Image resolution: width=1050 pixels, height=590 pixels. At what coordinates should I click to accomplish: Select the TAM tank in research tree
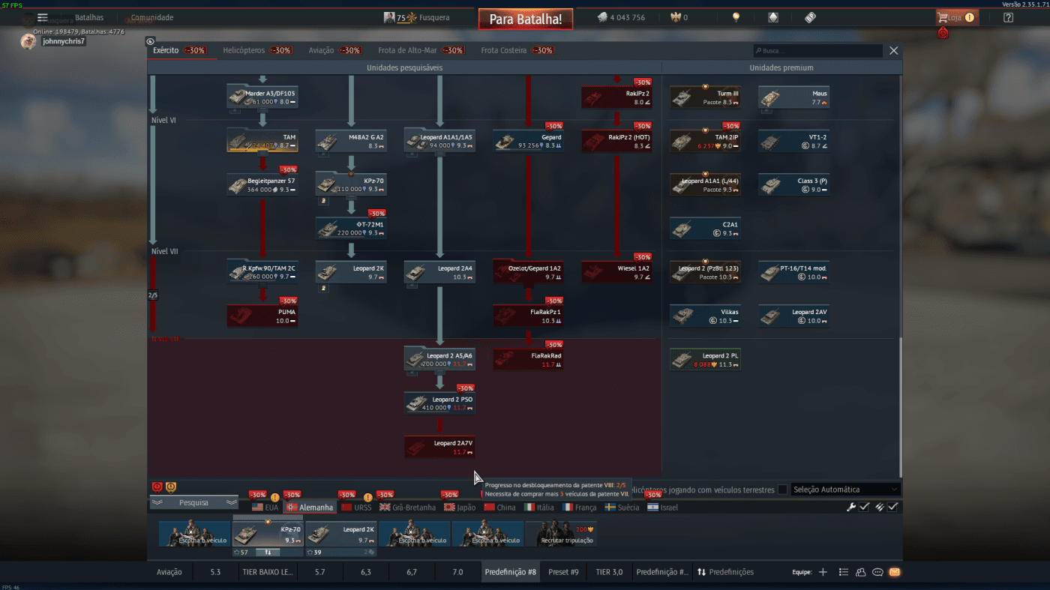[262, 140]
